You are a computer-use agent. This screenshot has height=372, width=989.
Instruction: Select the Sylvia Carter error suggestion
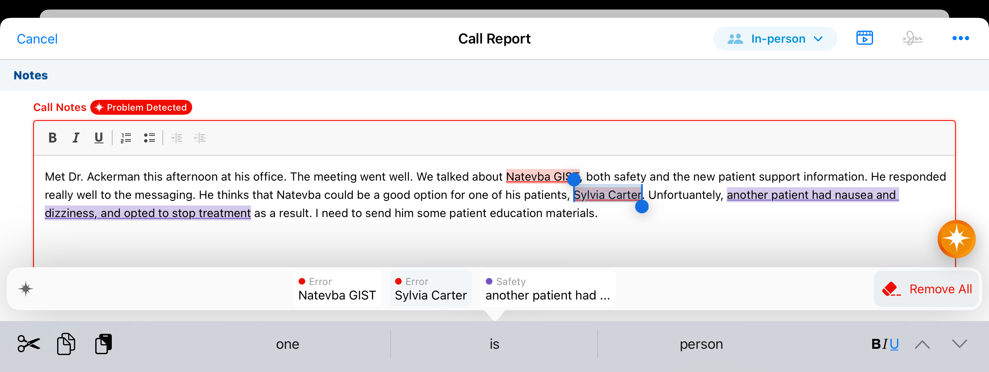click(x=431, y=289)
